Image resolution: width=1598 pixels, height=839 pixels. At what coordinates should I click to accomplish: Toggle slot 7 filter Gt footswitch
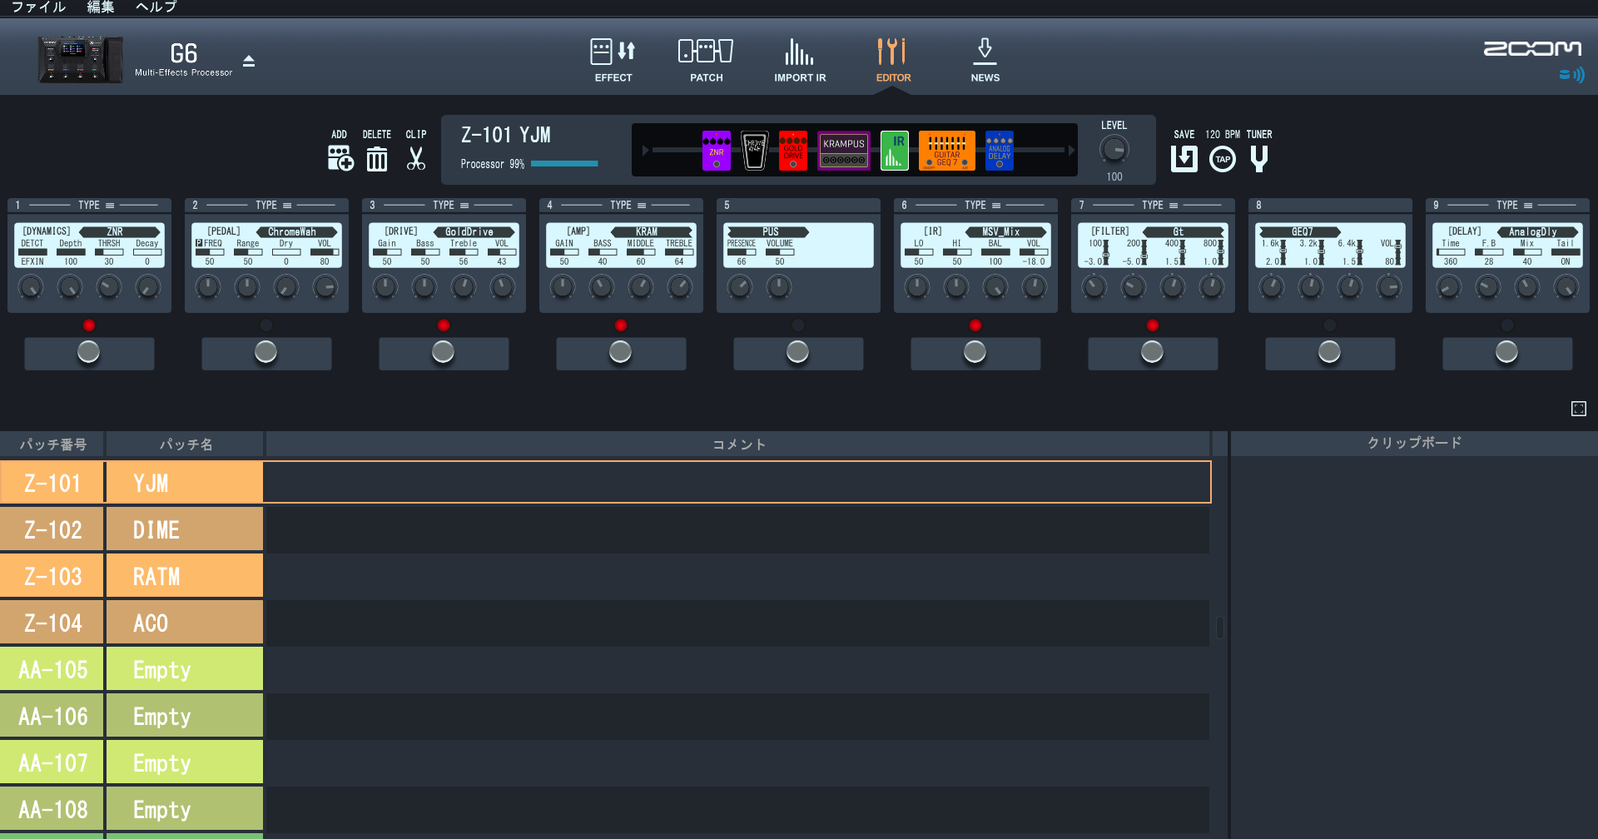[1153, 353]
